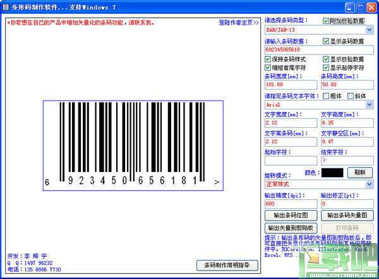Click the phone text 135 8886 7730
Image resolution: width=379 pixels, height=279 pixels.
[42, 270]
